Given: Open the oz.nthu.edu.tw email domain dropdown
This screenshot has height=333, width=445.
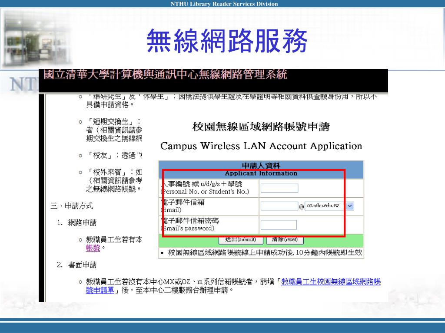Looking at the screenshot, I should pos(350,206).
